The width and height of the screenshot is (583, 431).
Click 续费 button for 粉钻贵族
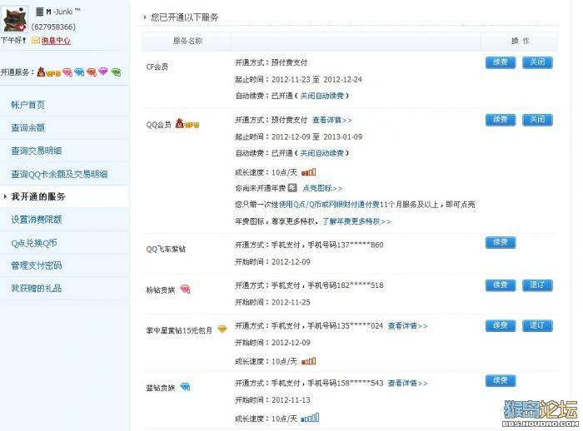pyautogui.click(x=501, y=285)
